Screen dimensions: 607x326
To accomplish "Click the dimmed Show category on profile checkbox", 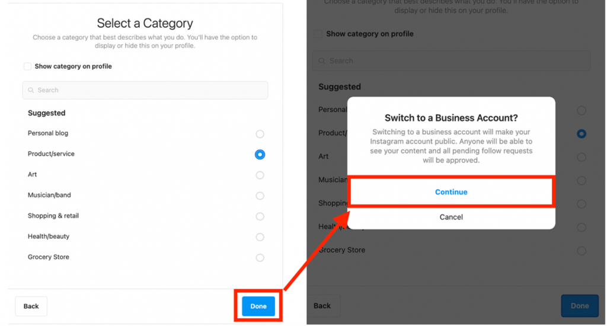I will pos(318,34).
